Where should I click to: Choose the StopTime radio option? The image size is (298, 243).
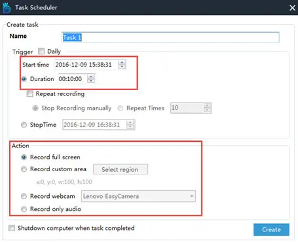pyautogui.click(x=24, y=125)
